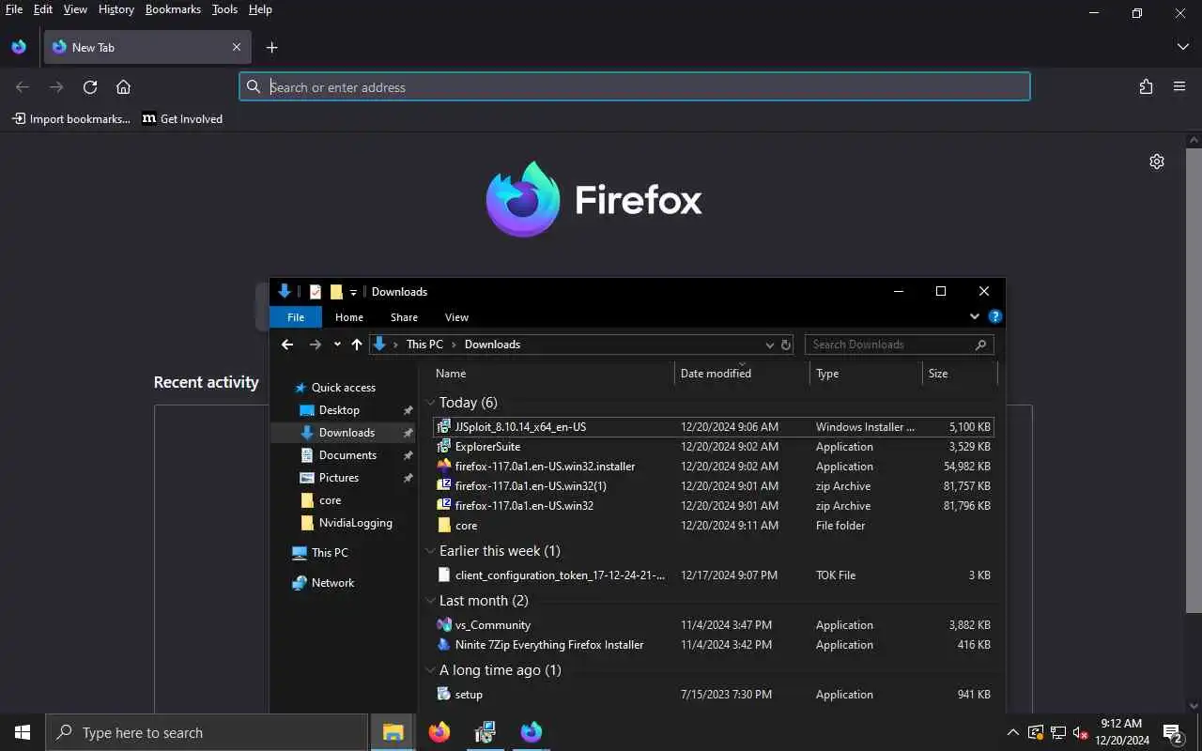Click orange Firefox taskbar icon
The image size is (1202, 751).
click(439, 732)
